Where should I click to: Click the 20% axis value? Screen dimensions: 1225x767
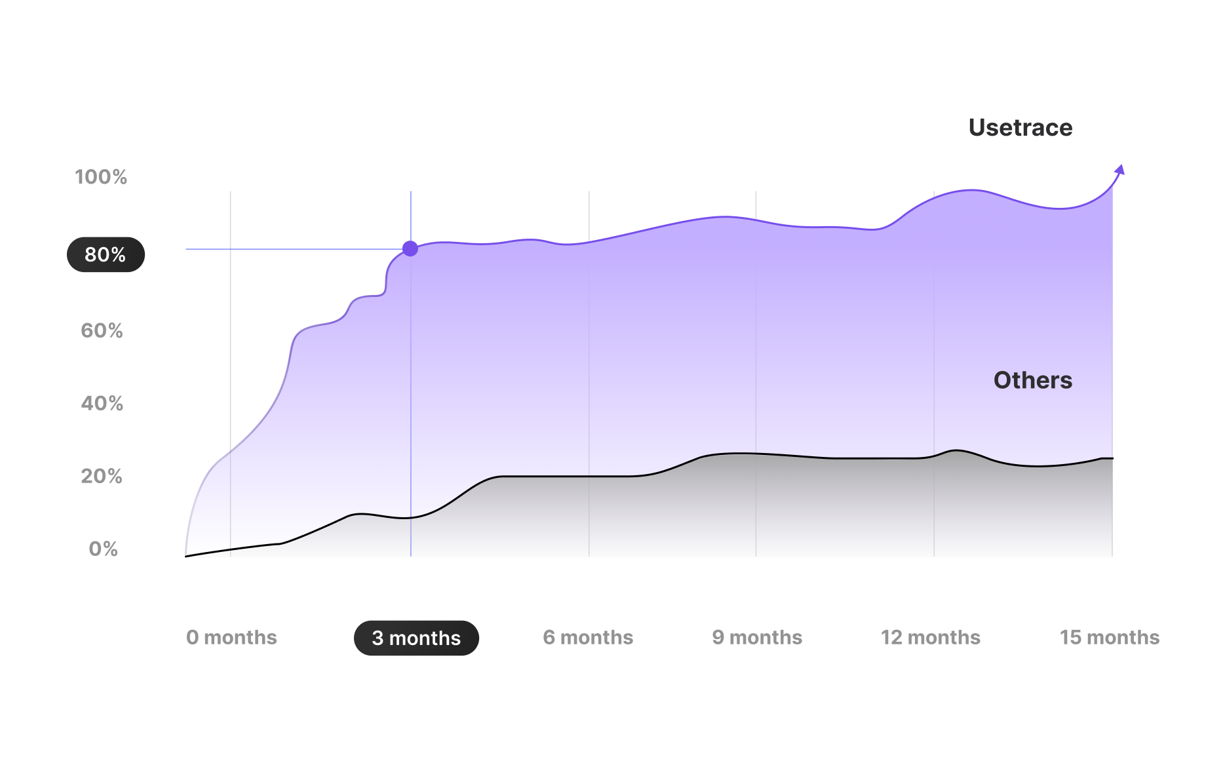tap(102, 476)
